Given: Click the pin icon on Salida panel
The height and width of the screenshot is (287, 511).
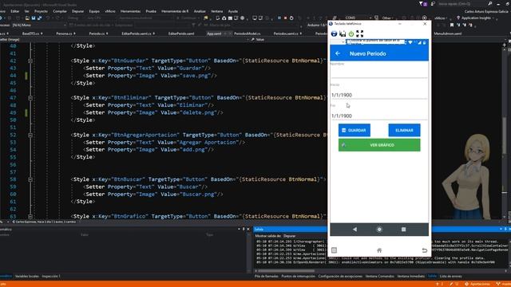Looking at the screenshot, I should [x=505, y=229].
